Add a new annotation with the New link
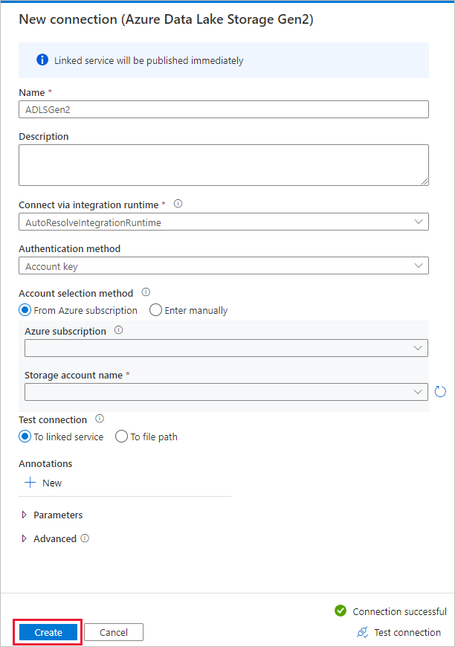 click(x=42, y=483)
